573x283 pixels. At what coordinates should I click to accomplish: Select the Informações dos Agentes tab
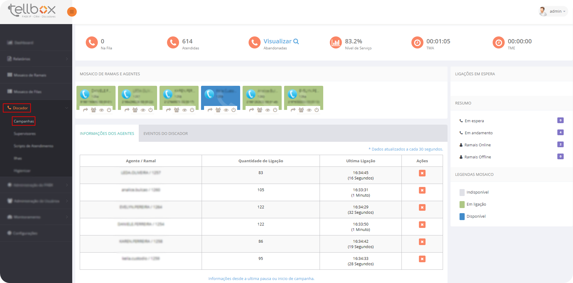(x=107, y=133)
